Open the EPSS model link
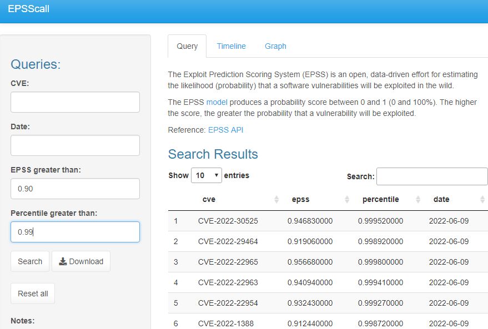 click(217, 102)
